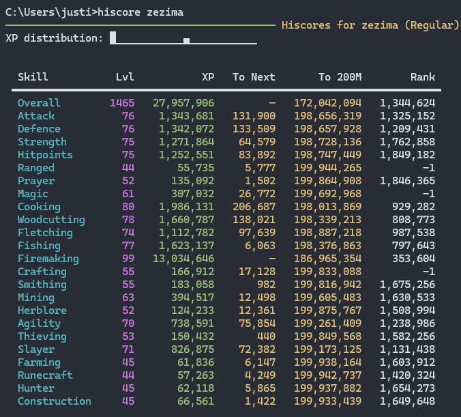
Task: Click Crafting To 200M value 199,833,088
Action: (x=328, y=272)
